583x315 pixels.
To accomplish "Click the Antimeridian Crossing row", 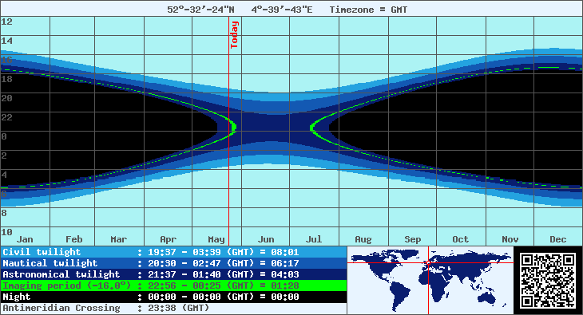I will 173,308.
